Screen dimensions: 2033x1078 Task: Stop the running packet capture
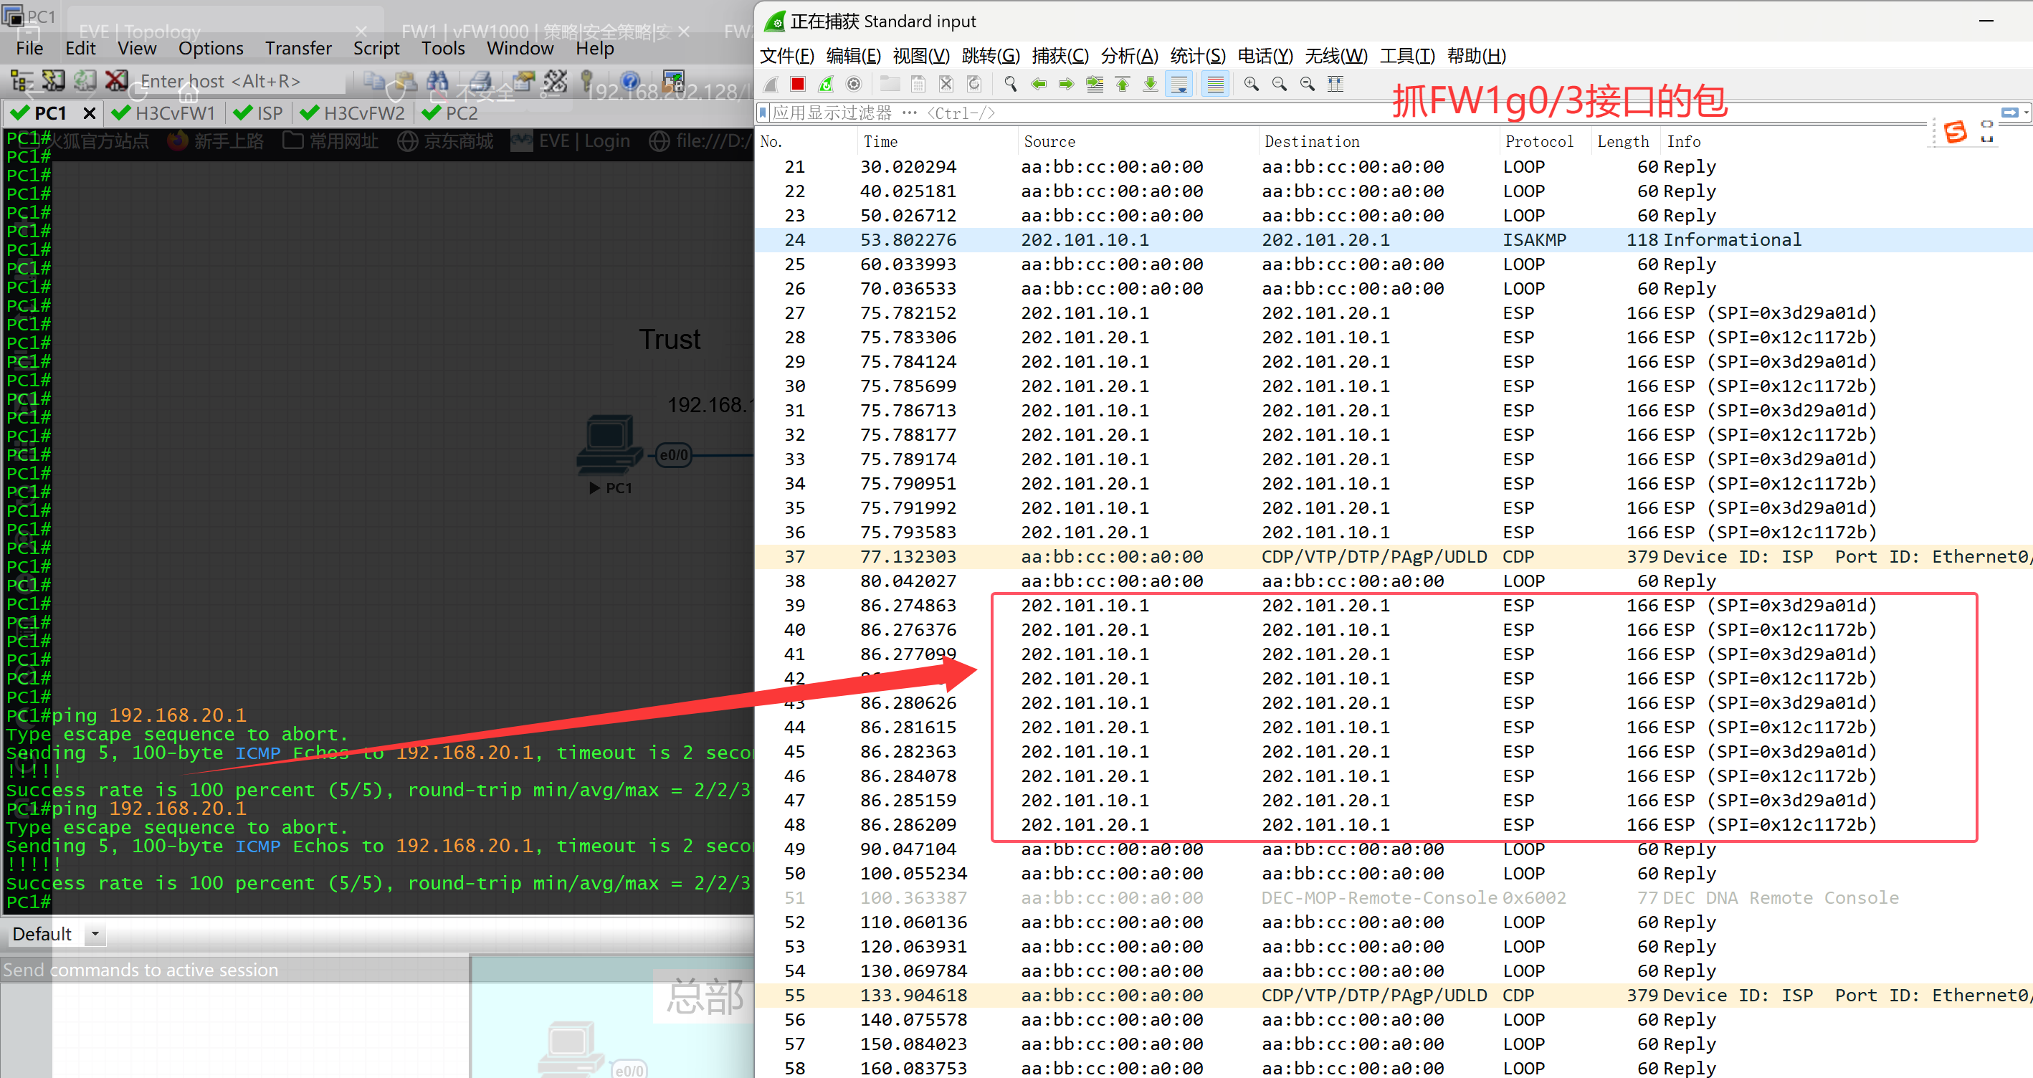click(798, 85)
